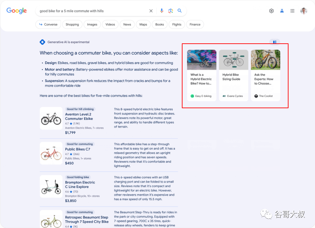Click the 'Good folding bike' label
The height and width of the screenshot is (228, 315).
pos(78,177)
